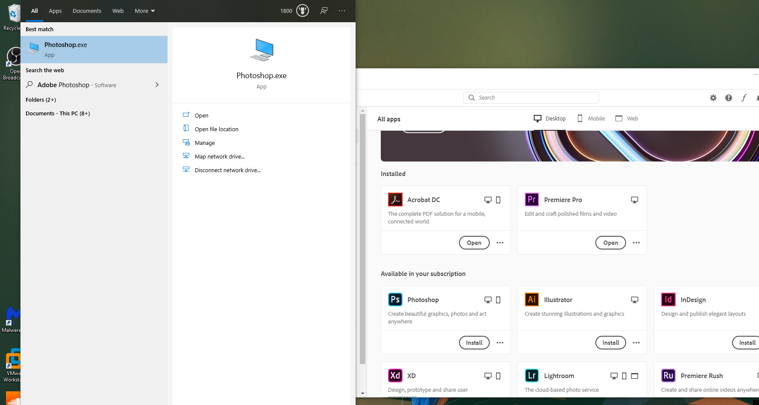Switch to the Web search tab
Viewport: 759px width, 405px height.
click(118, 11)
